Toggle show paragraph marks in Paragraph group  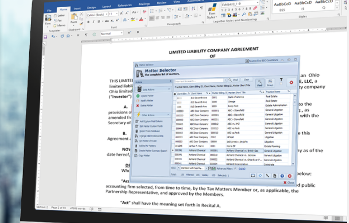point(201,8)
